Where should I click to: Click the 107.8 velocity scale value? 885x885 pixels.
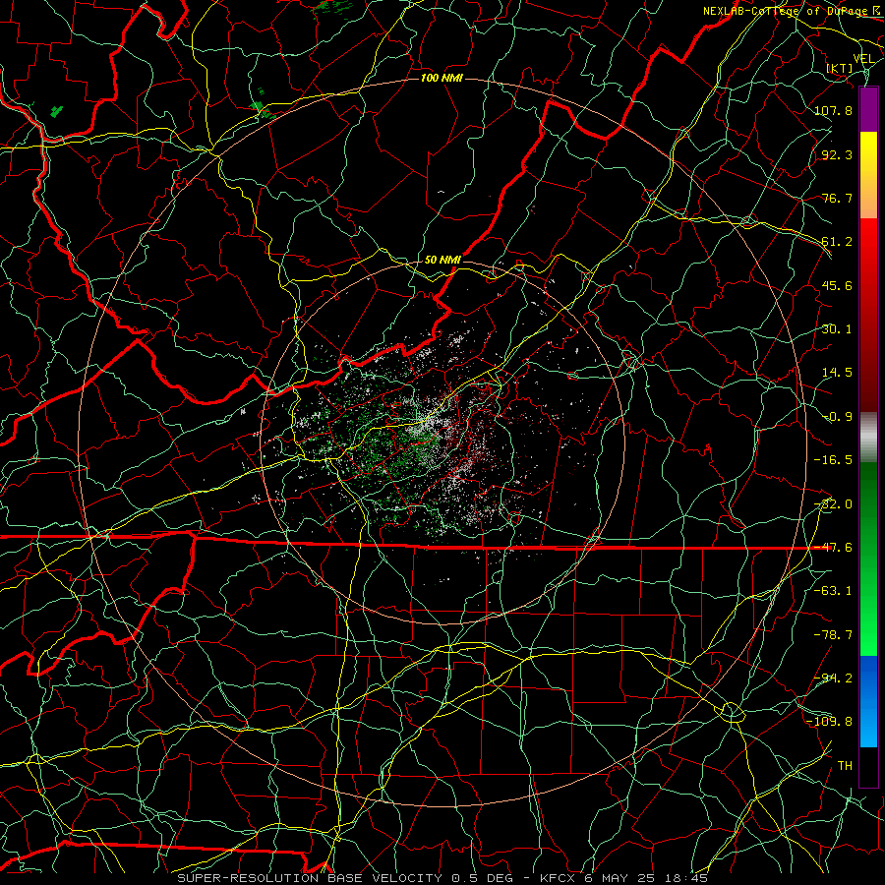coord(833,110)
